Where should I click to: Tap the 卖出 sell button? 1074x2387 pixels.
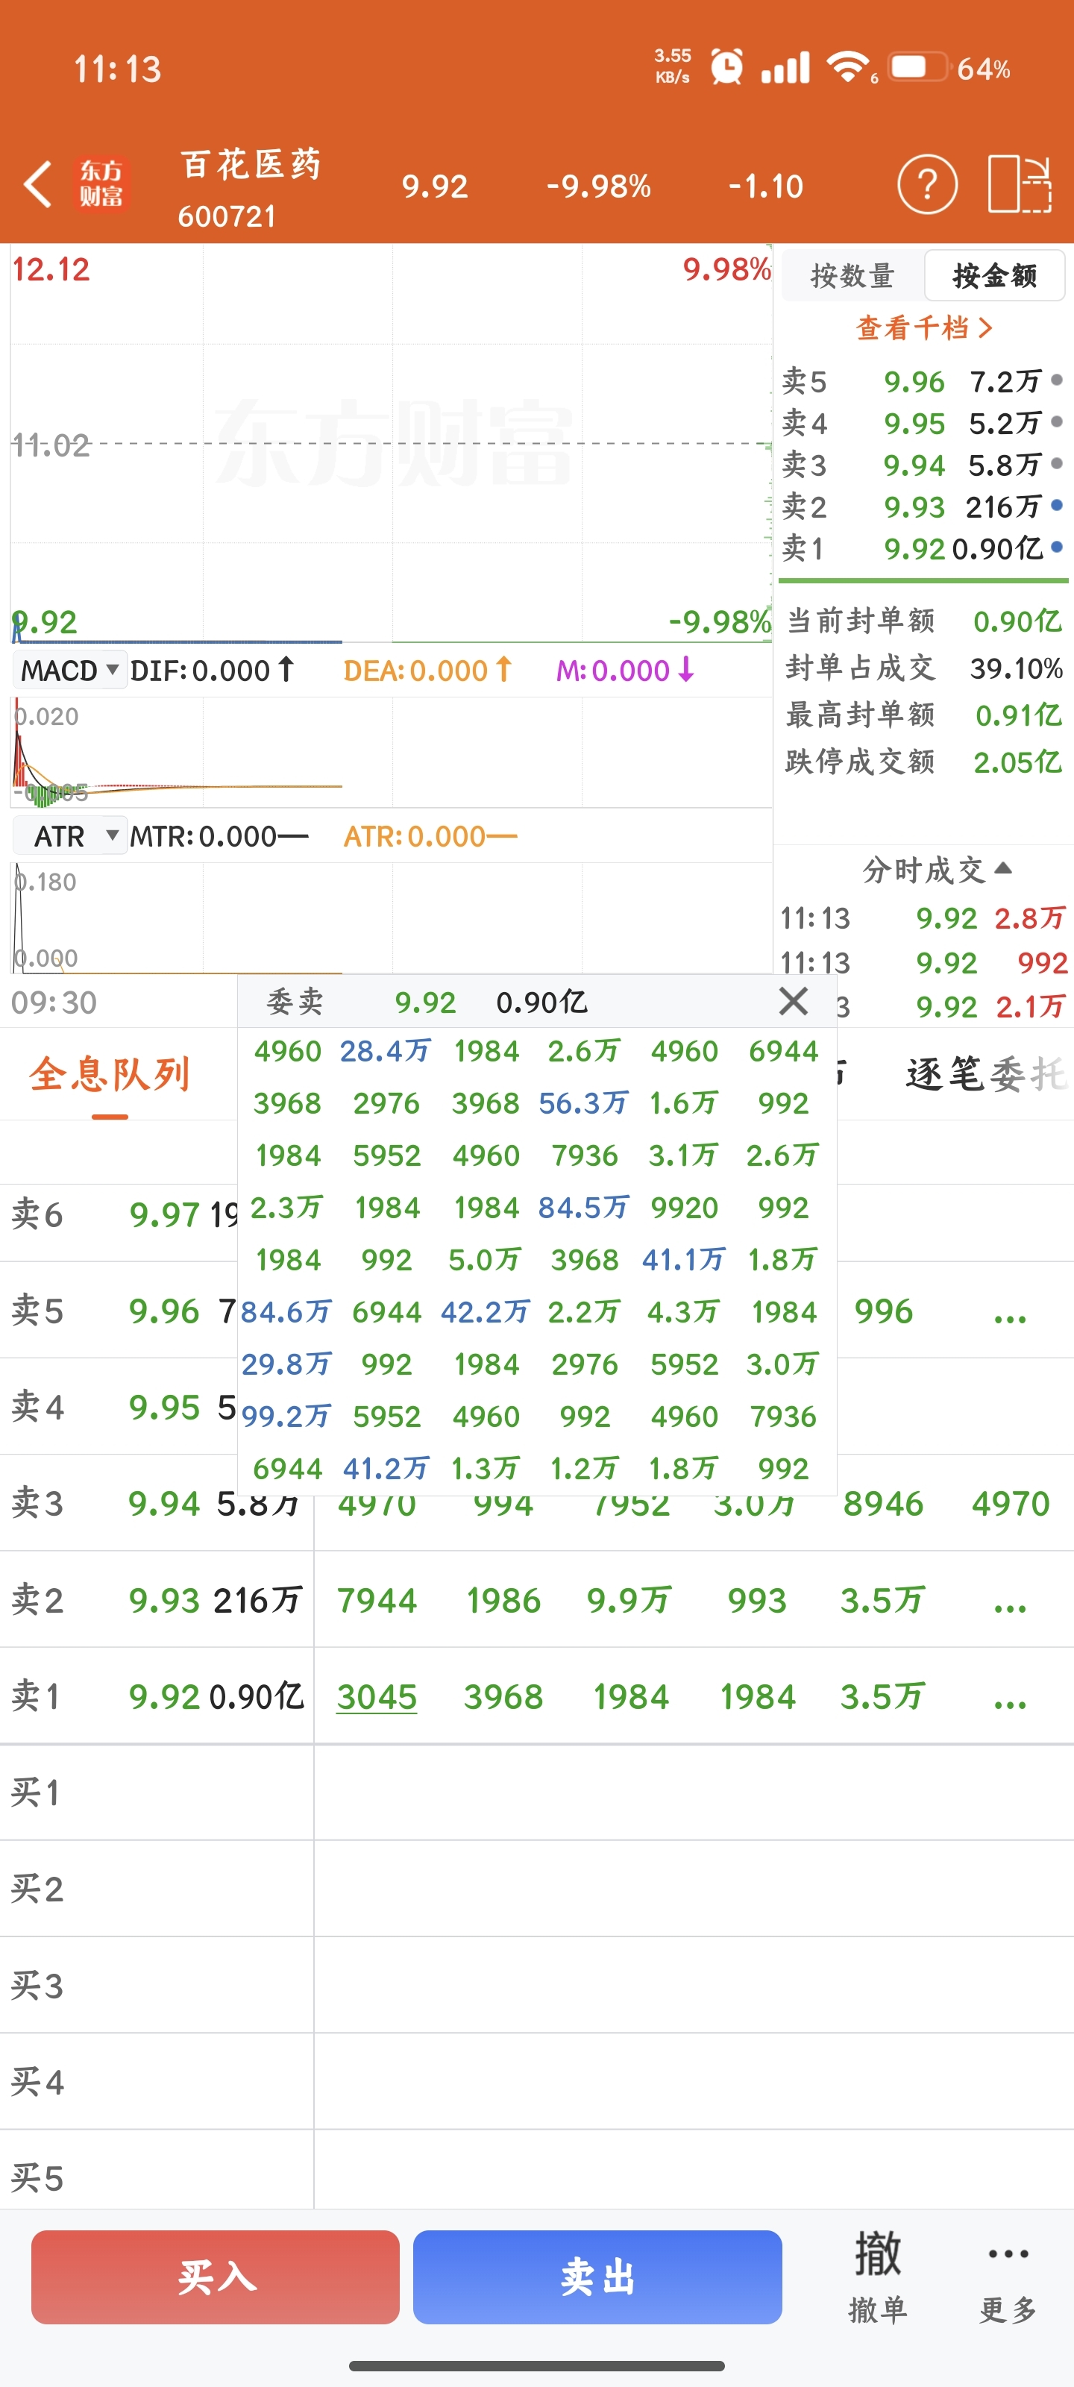[597, 2277]
